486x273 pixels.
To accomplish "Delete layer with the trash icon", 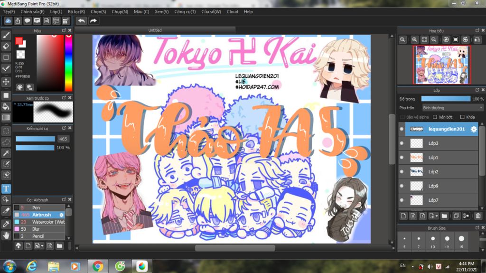I will point(478,216).
